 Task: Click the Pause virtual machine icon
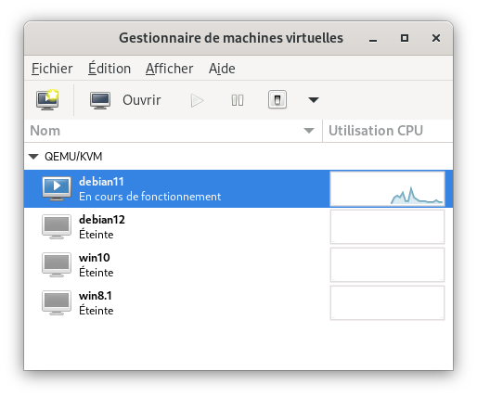click(238, 100)
